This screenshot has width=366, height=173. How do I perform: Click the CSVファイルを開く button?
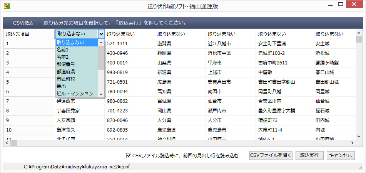(x=271, y=155)
